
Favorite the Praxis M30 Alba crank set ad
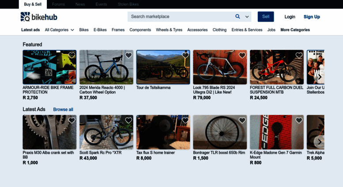pos(72,120)
